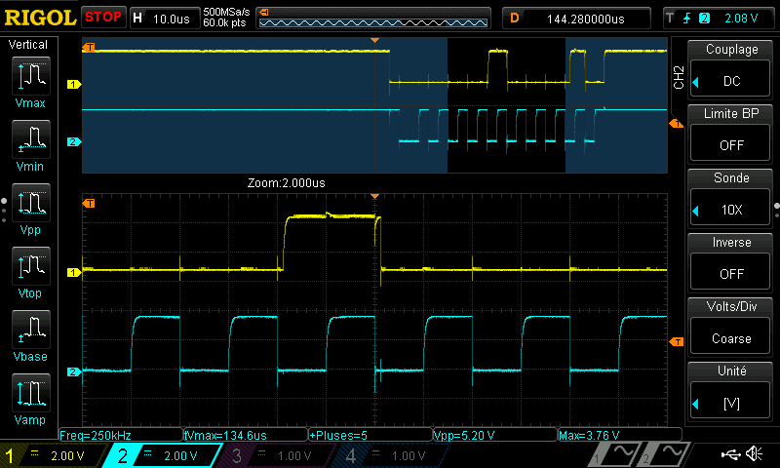
Task: Click the USB connection status icon
Action: (x=730, y=453)
